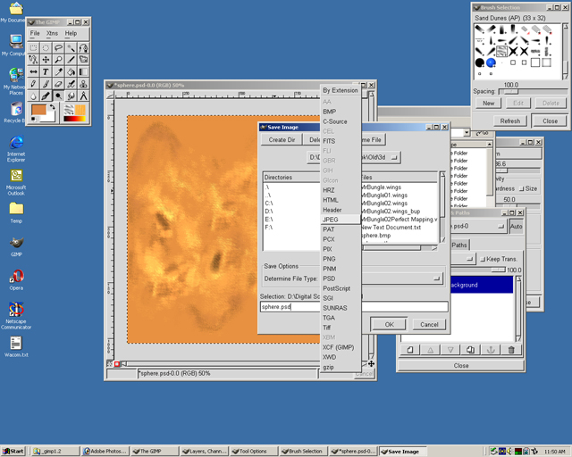Click the orange foreground color swatch

[38, 109]
